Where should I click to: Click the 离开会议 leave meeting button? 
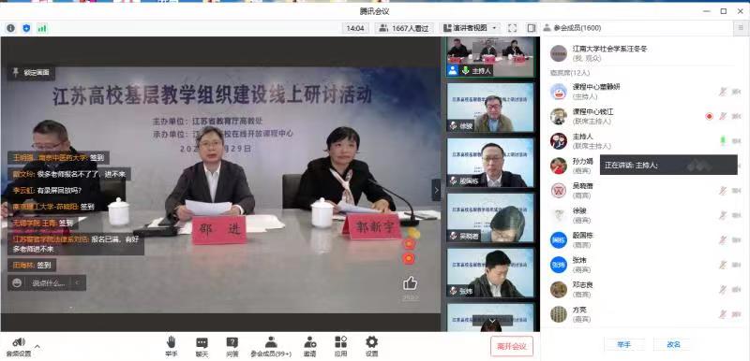click(511, 346)
